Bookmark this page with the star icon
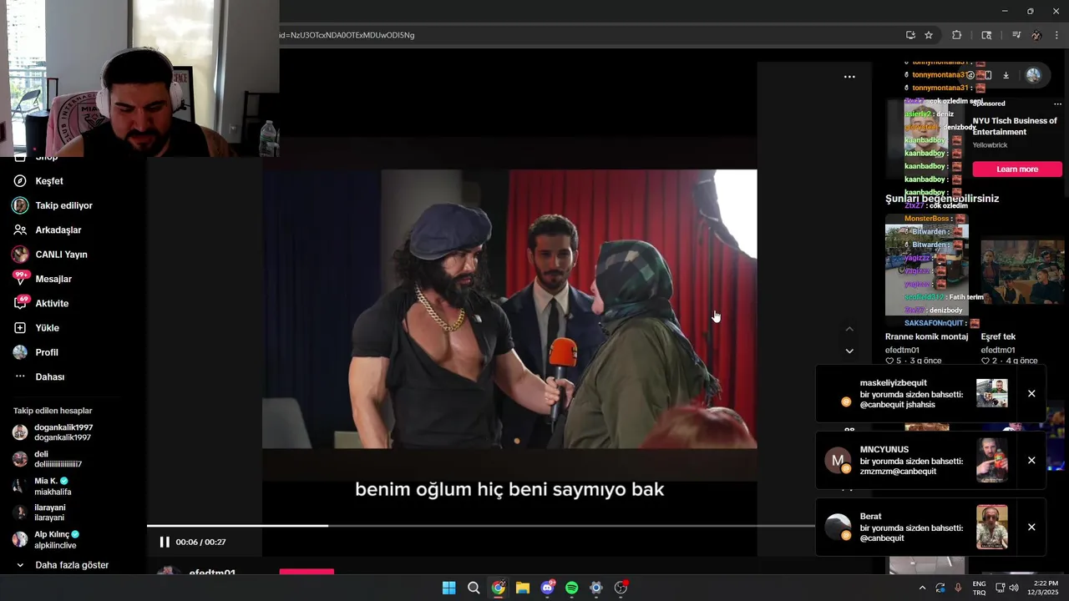This screenshot has width=1069, height=601. pos(929,35)
